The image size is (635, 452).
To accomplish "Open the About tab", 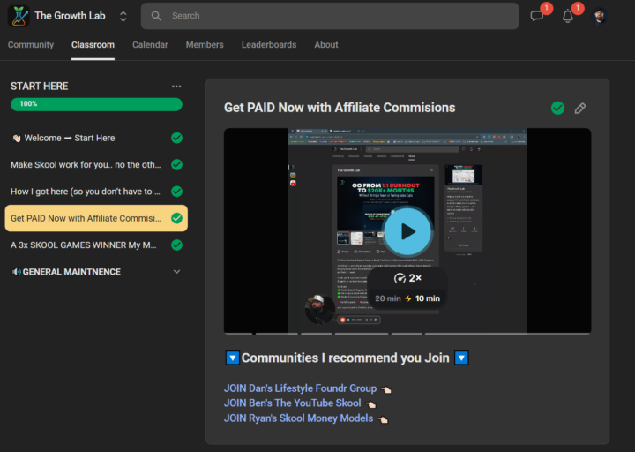I will 326,45.
